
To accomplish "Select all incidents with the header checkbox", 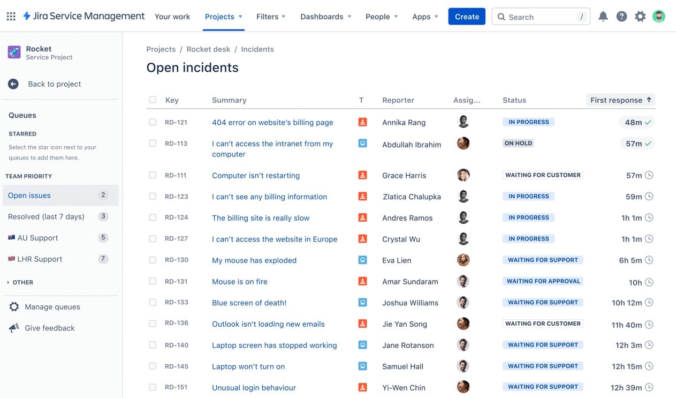I will [153, 100].
